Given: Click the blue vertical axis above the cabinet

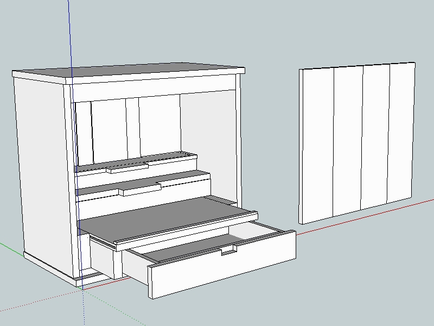Looking at the screenshot, I should click(69, 33).
